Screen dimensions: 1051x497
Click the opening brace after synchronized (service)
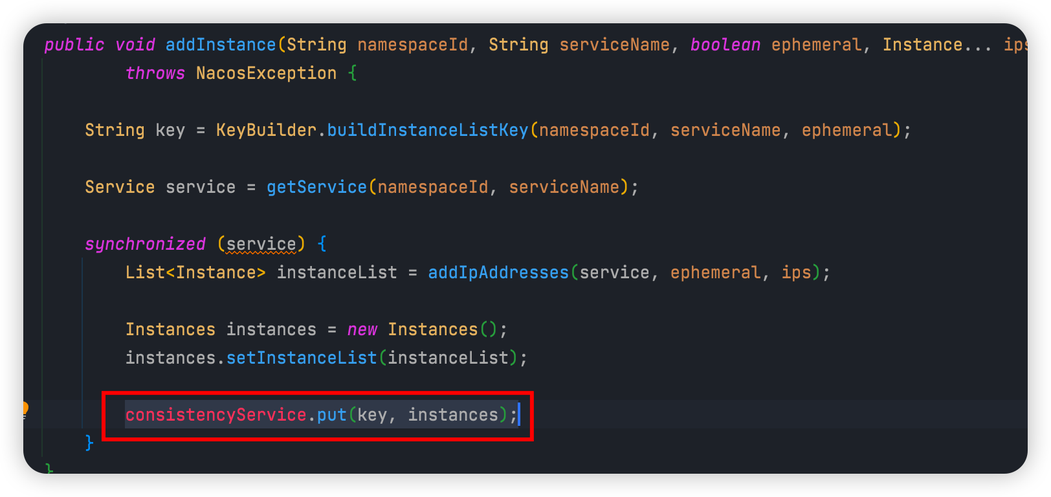coord(322,244)
